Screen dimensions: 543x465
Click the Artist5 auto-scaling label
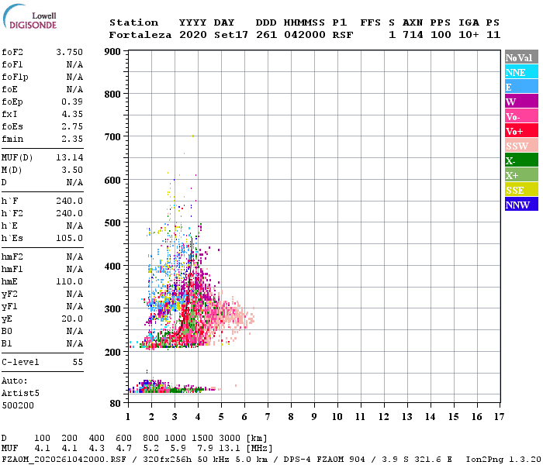(x=20, y=394)
